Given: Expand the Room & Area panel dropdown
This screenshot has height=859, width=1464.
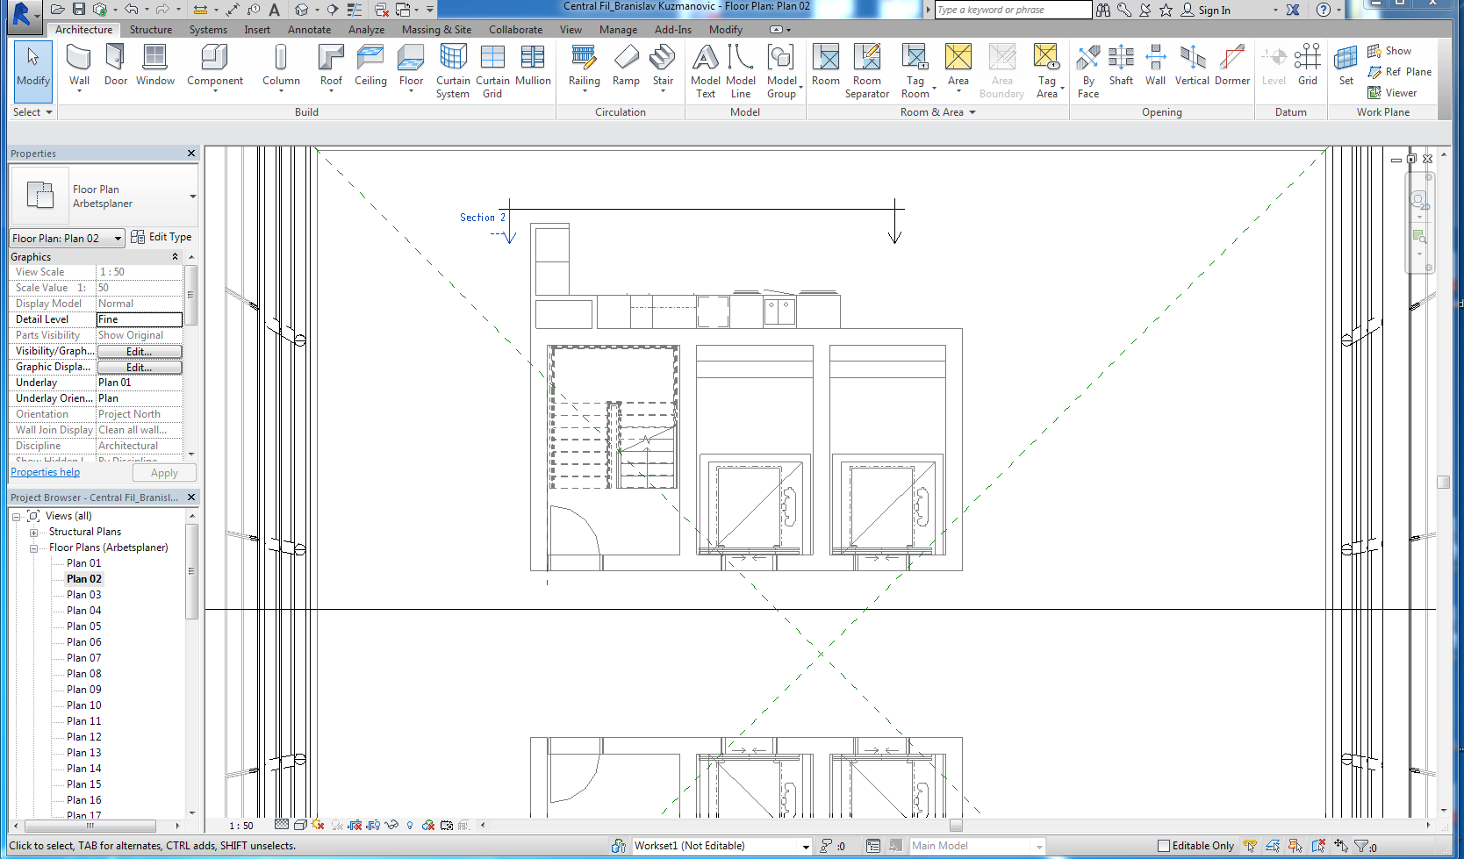Looking at the screenshot, I should [937, 112].
